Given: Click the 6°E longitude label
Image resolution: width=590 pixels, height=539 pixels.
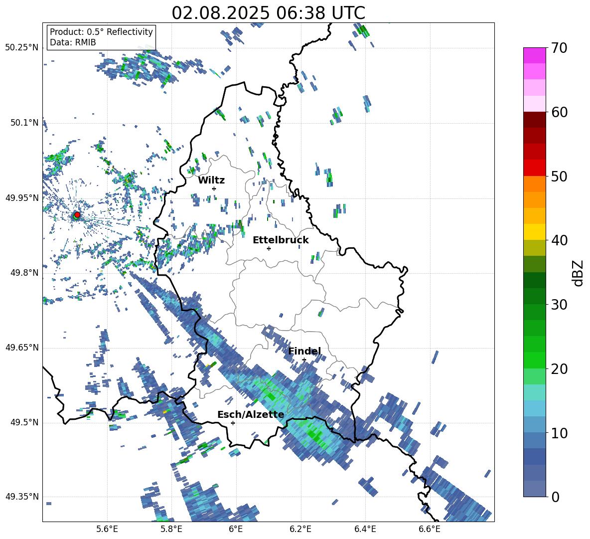Looking at the screenshot, I should [x=236, y=530].
